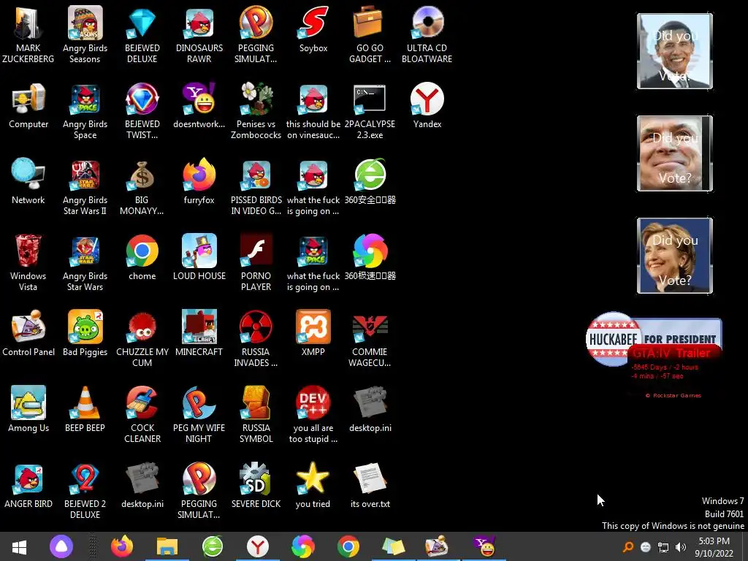Click the Hillary 'Did you Vote?' gadget
This screenshot has width=748, height=561.
674,256
